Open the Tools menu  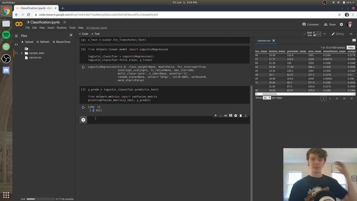pos(72,28)
